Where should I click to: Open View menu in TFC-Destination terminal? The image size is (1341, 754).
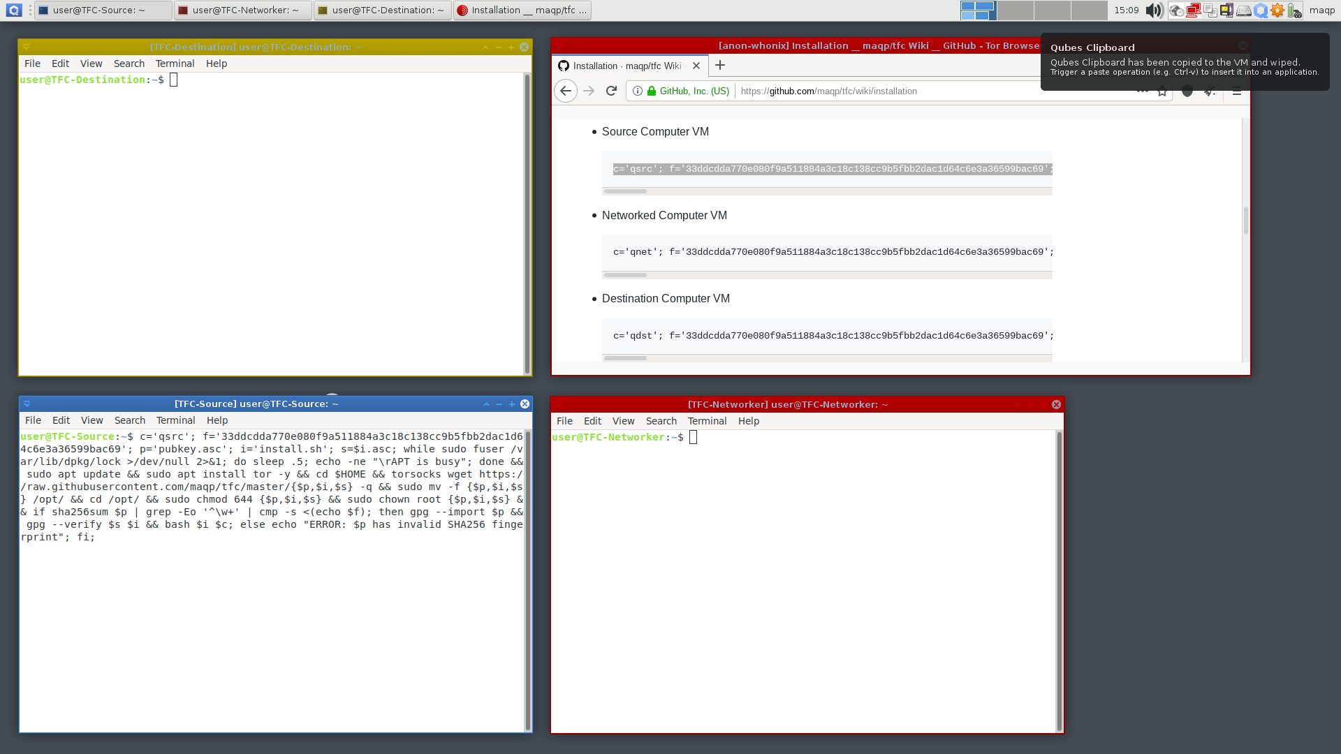[x=91, y=64]
